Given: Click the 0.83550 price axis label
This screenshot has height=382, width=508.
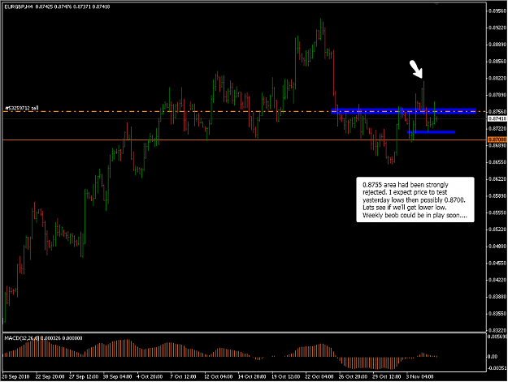Looking at the screenshot, I should (x=497, y=314).
